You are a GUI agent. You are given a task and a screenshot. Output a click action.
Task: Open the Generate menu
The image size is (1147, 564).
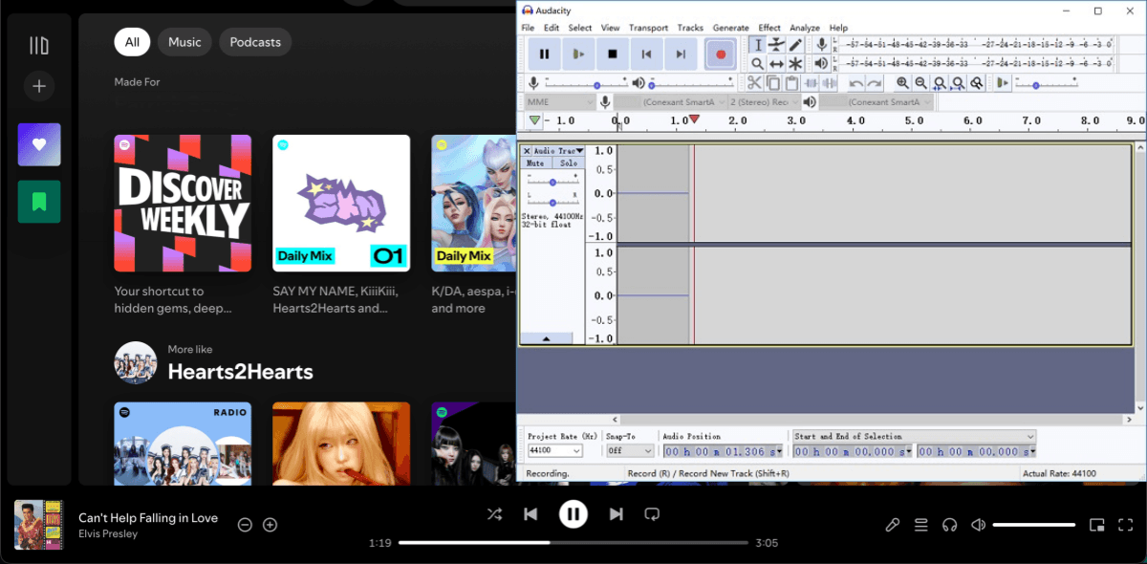[x=730, y=28]
